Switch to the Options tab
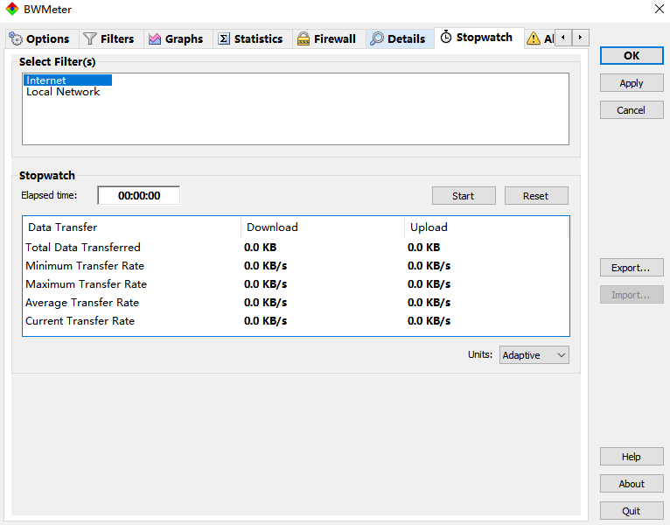The height and width of the screenshot is (525, 670). point(41,38)
